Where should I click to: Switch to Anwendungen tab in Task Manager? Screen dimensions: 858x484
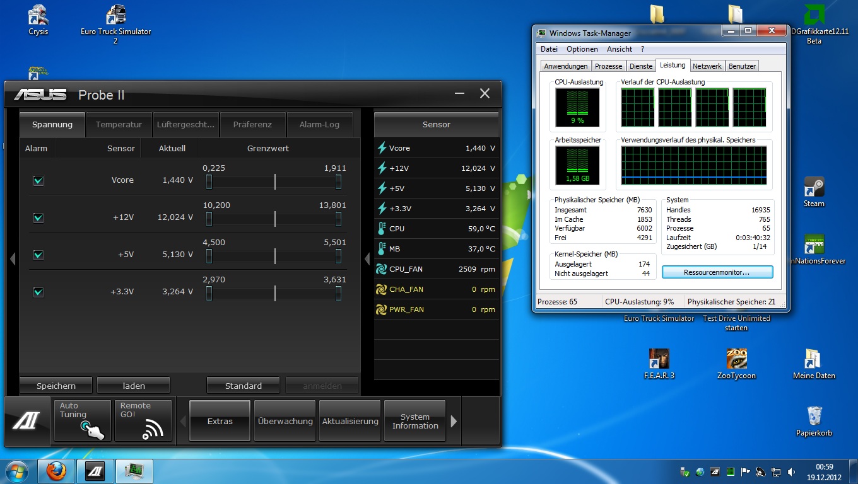566,66
